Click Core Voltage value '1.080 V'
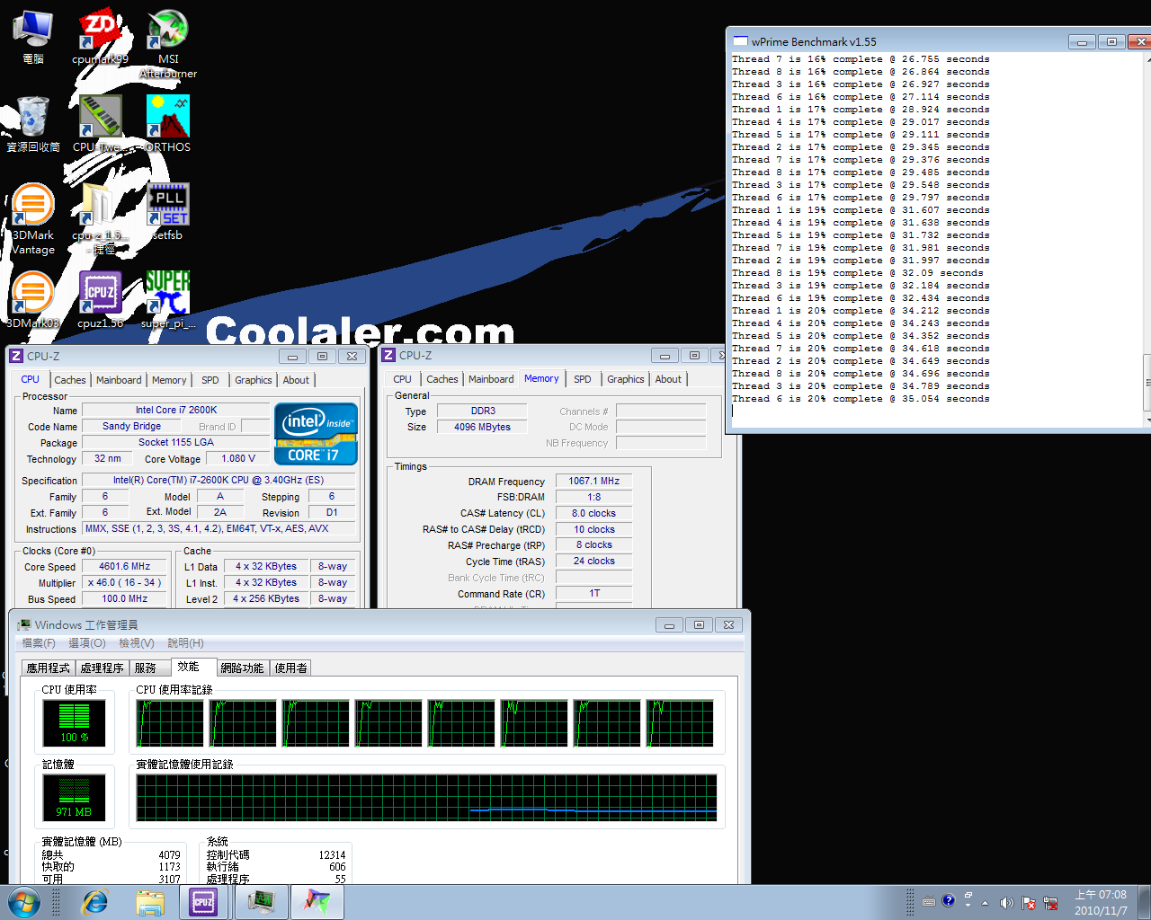Screen dimensions: 1151x920 tap(238, 458)
